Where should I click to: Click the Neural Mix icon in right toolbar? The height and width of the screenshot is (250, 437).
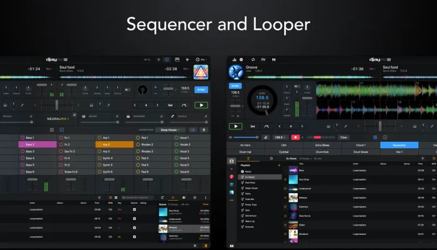(x=273, y=59)
